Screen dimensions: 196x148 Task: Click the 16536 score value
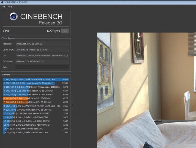click(x=65, y=79)
